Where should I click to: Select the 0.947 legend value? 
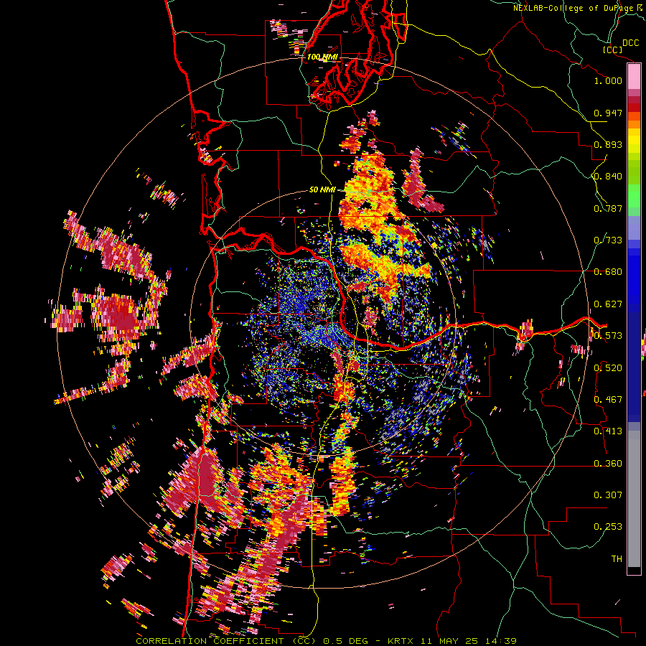[608, 113]
